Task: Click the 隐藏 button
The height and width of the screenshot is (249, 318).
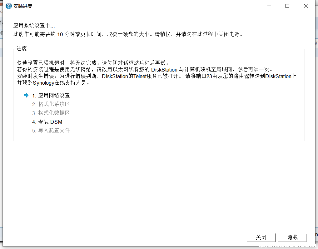Action: pos(292,237)
